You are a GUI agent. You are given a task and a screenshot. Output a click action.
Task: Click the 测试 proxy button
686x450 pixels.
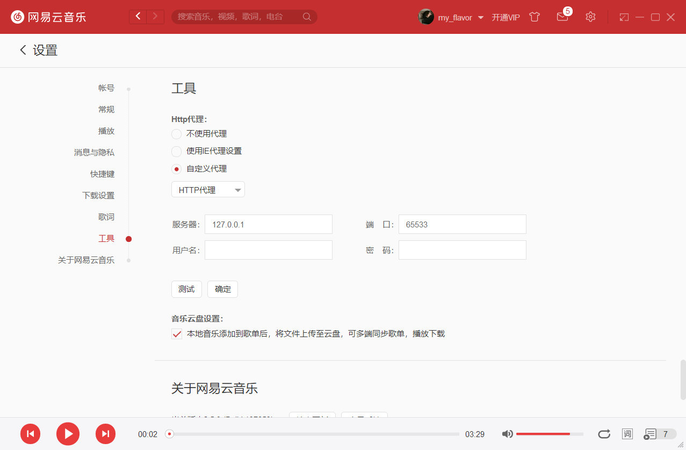pyautogui.click(x=186, y=289)
